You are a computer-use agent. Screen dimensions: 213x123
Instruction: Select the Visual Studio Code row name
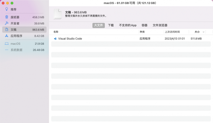[70, 38]
